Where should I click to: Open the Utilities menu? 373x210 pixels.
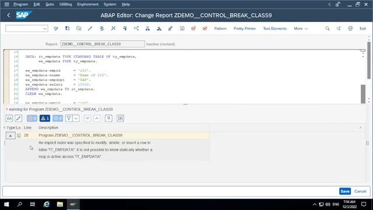66,4
